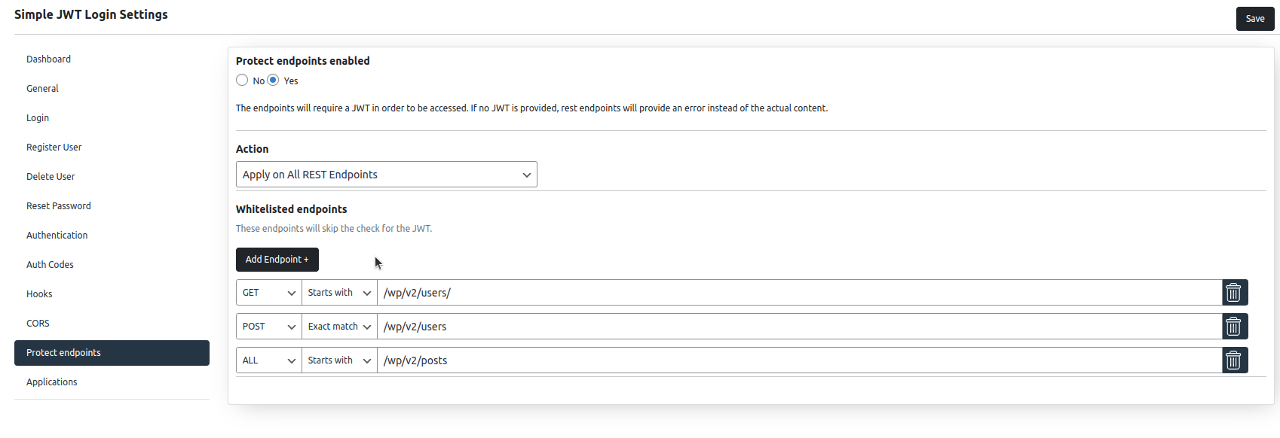Delete the /wp/v2/posts endpoint row
Image resolution: width=1280 pixels, height=438 pixels.
(1235, 360)
